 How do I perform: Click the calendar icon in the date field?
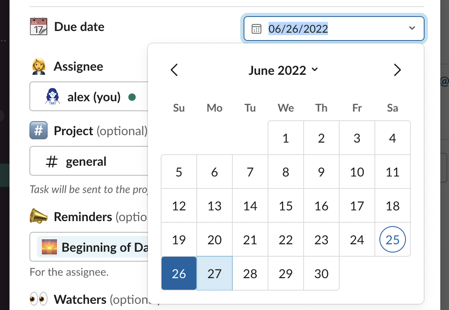[x=256, y=29]
